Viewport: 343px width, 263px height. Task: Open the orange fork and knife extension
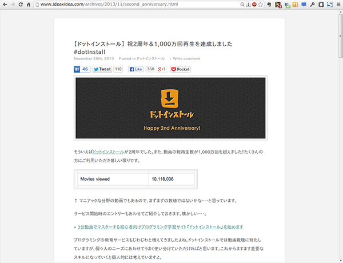tap(295, 5)
